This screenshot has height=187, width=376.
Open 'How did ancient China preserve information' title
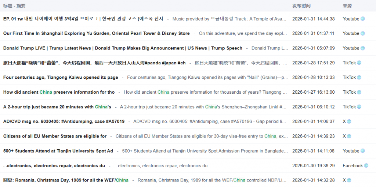[59, 92]
